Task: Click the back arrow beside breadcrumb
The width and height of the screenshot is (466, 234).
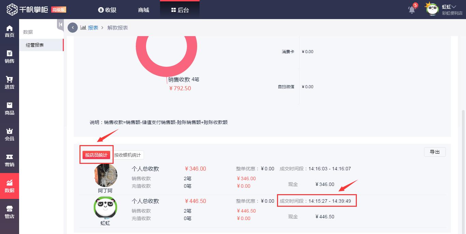Action: (x=72, y=27)
